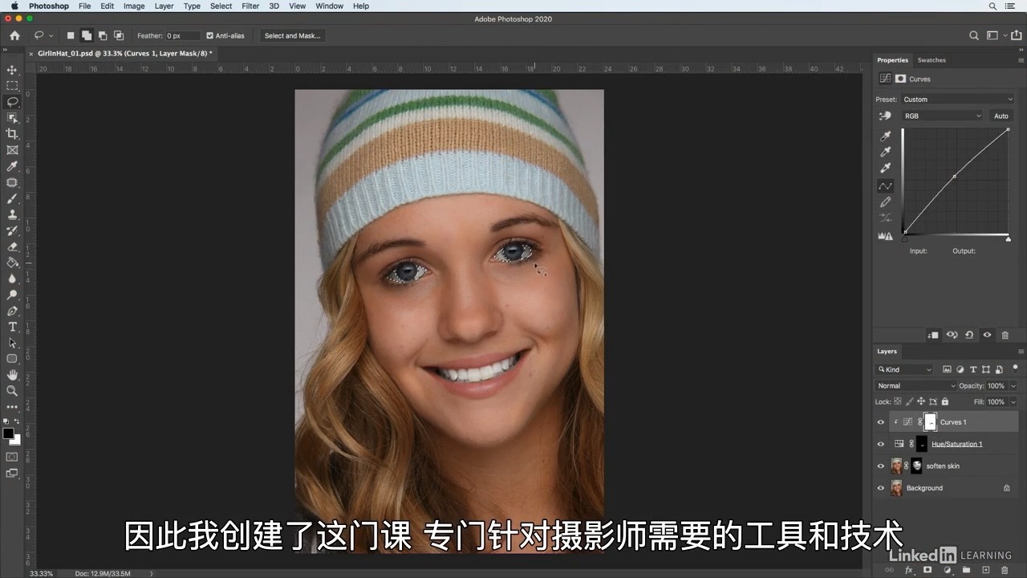Click the set black point eyedropper
This screenshot has width=1027, height=578.
pos(886,136)
